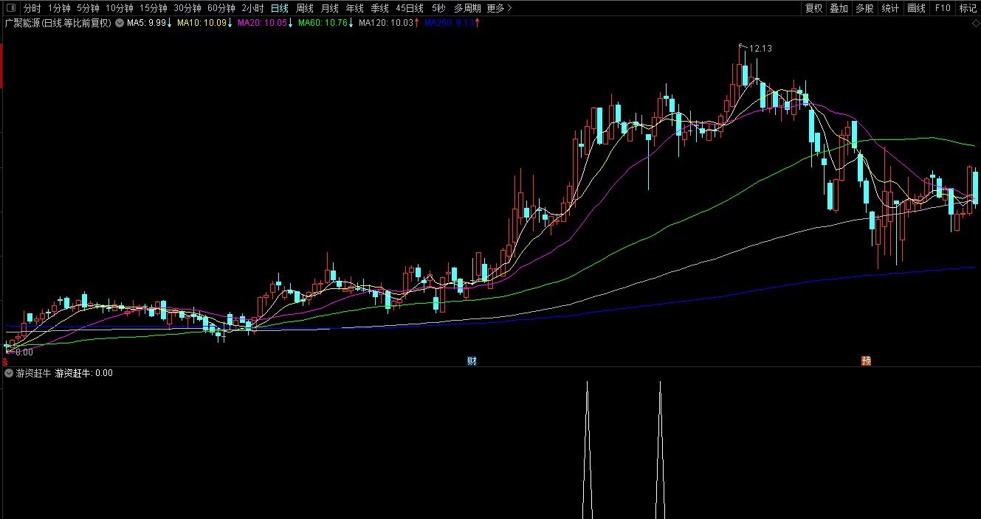
Task: Switch to 周线 weekly chart
Action: coord(304,9)
